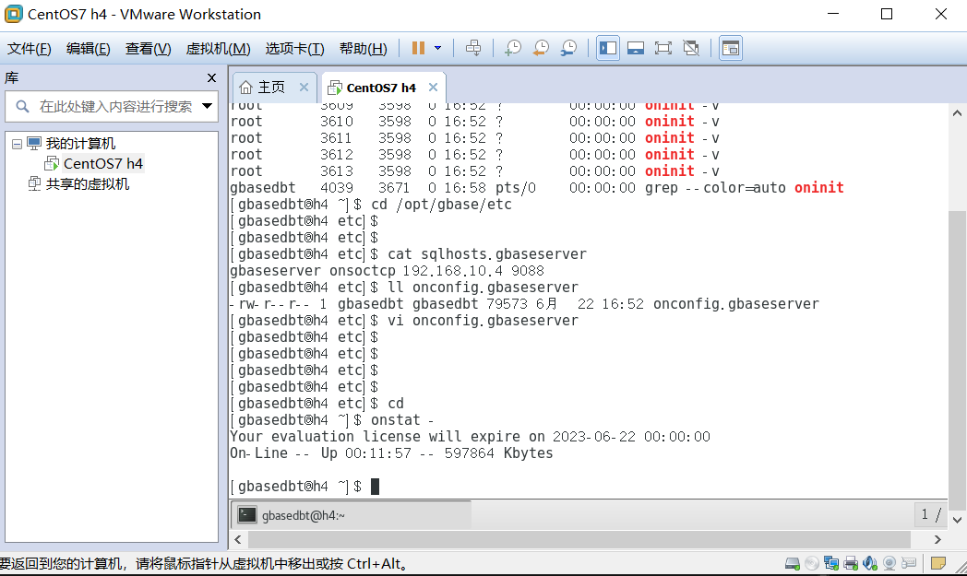Open the message log note icon
The height and width of the screenshot is (576, 967).
pos(938,563)
